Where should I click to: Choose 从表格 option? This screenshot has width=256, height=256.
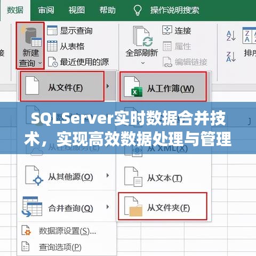(72, 46)
